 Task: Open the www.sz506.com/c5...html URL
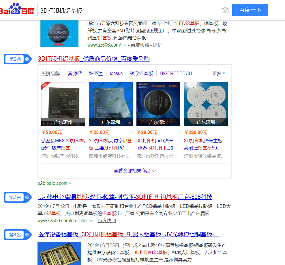click(x=63, y=221)
